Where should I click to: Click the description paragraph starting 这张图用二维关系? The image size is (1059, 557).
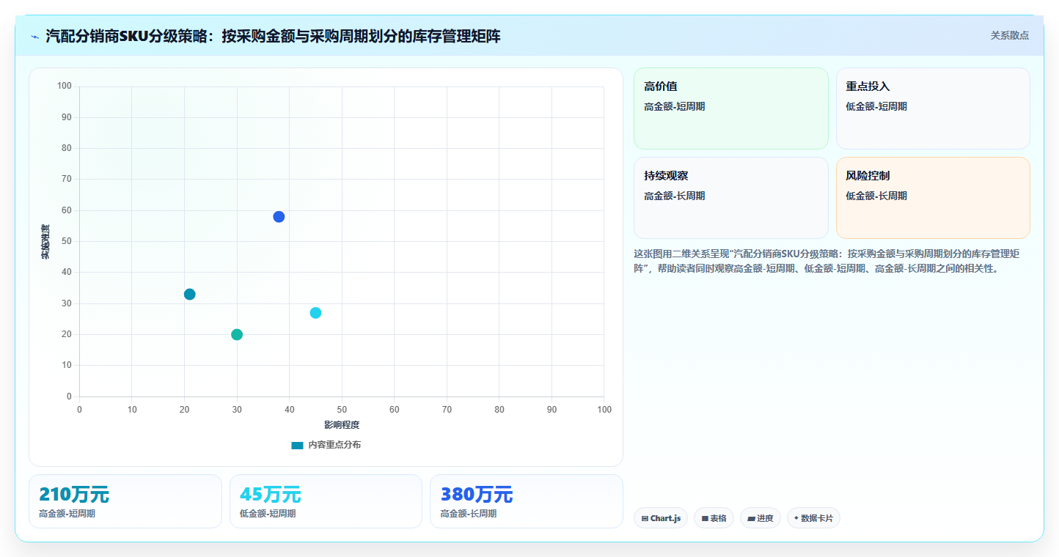tap(832, 261)
